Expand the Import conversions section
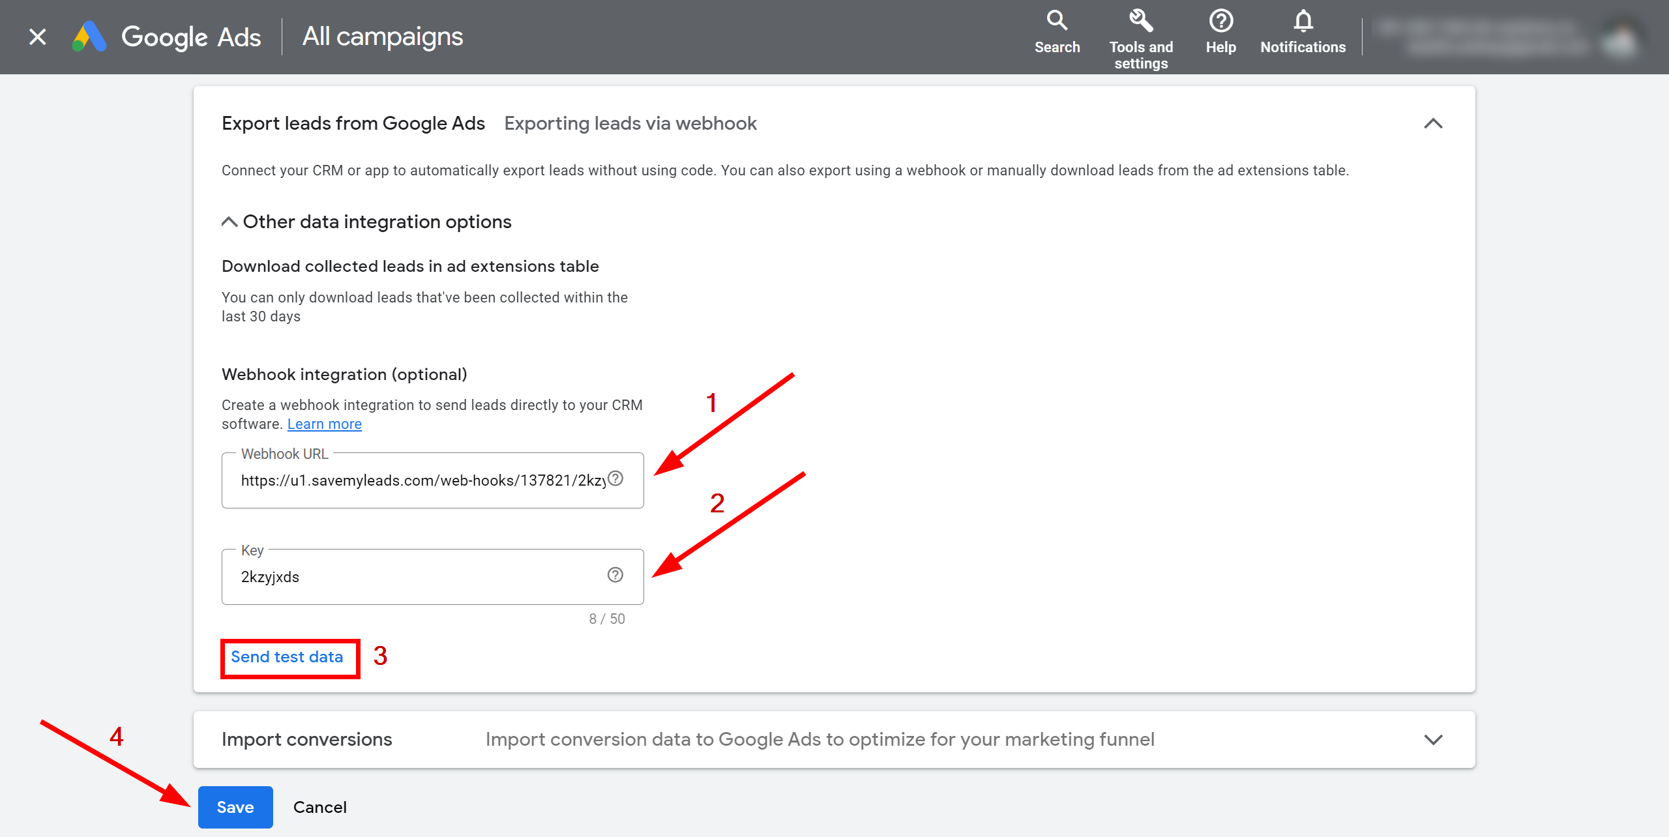Image resolution: width=1669 pixels, height=837 pixels. click(x=1433, y=739)
